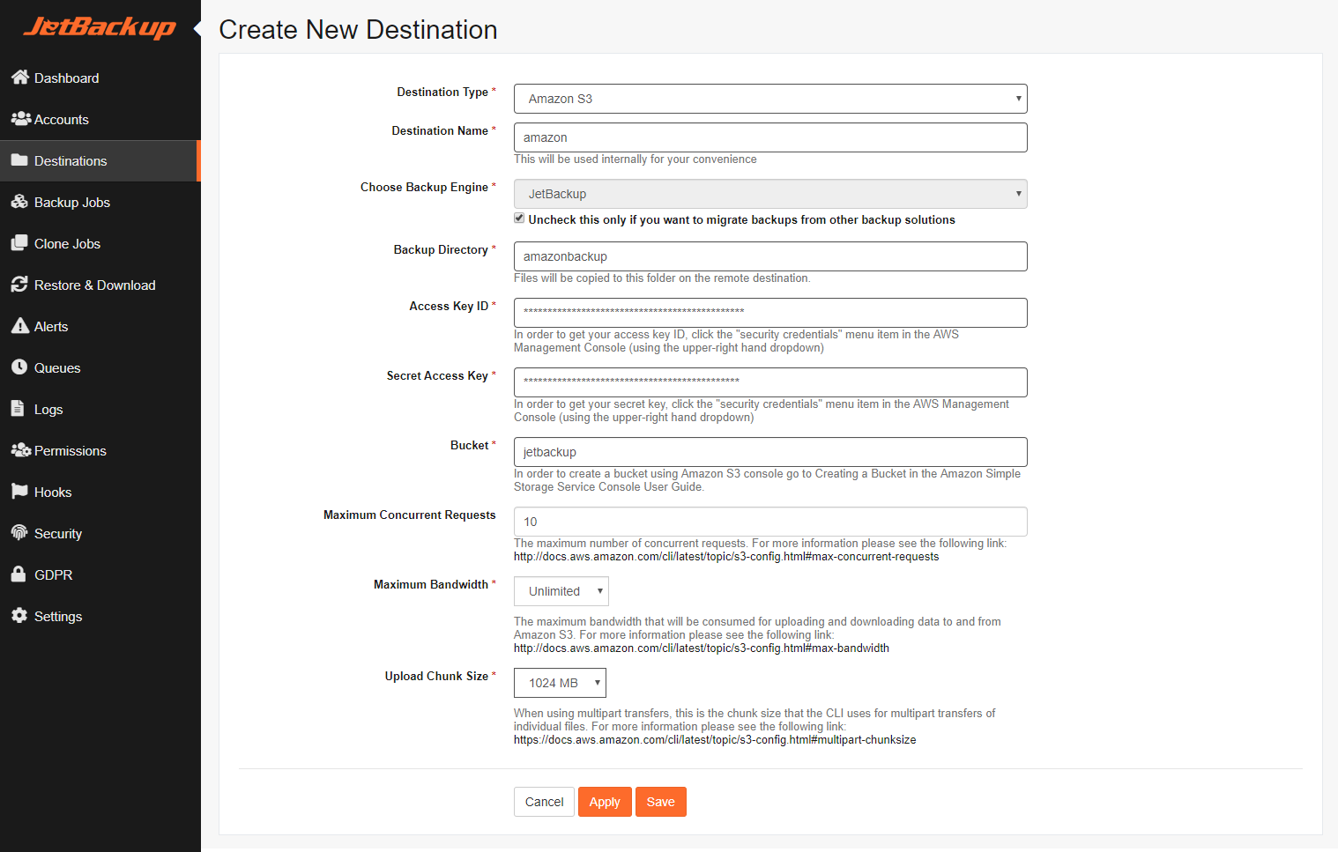
Task: Uncheck the migrate backups checkbox
Action: coord(519,219)
